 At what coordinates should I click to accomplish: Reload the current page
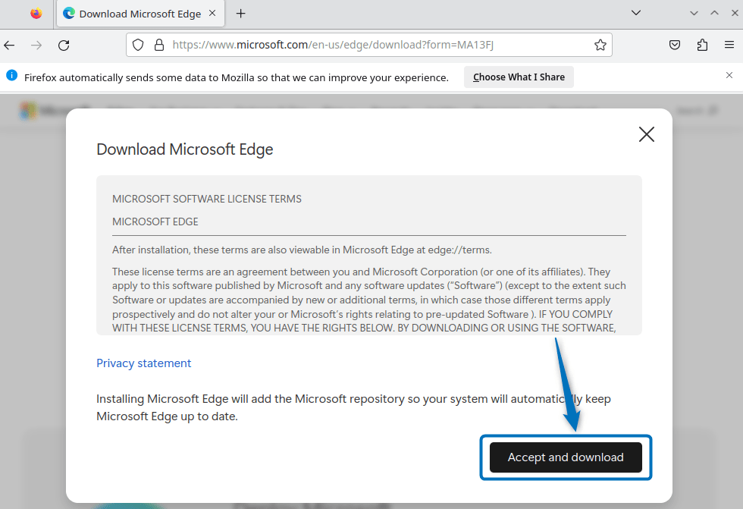click(64, 46)
